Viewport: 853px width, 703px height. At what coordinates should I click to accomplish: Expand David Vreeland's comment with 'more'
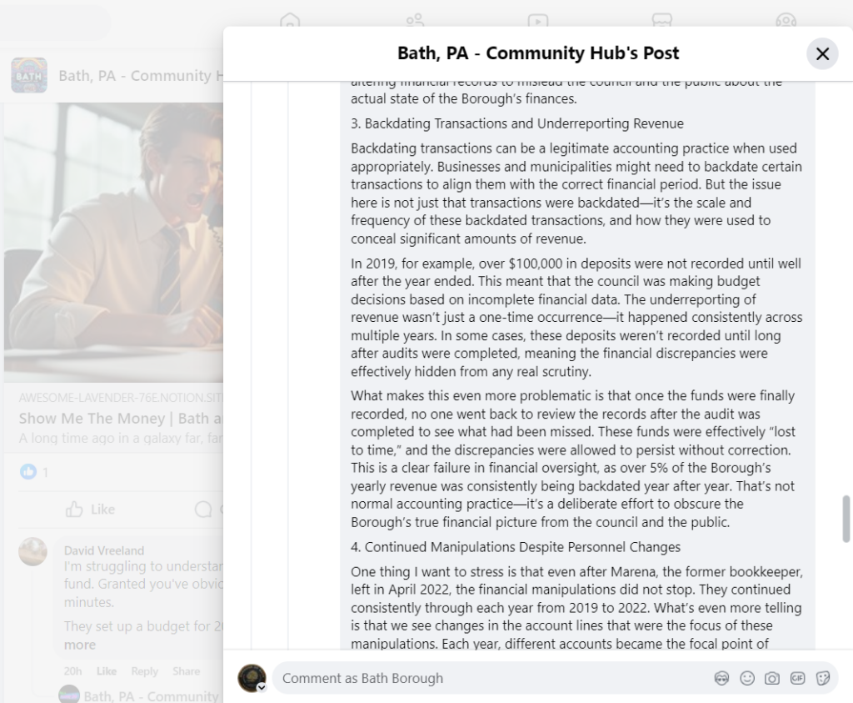click(x=80, y=645)
